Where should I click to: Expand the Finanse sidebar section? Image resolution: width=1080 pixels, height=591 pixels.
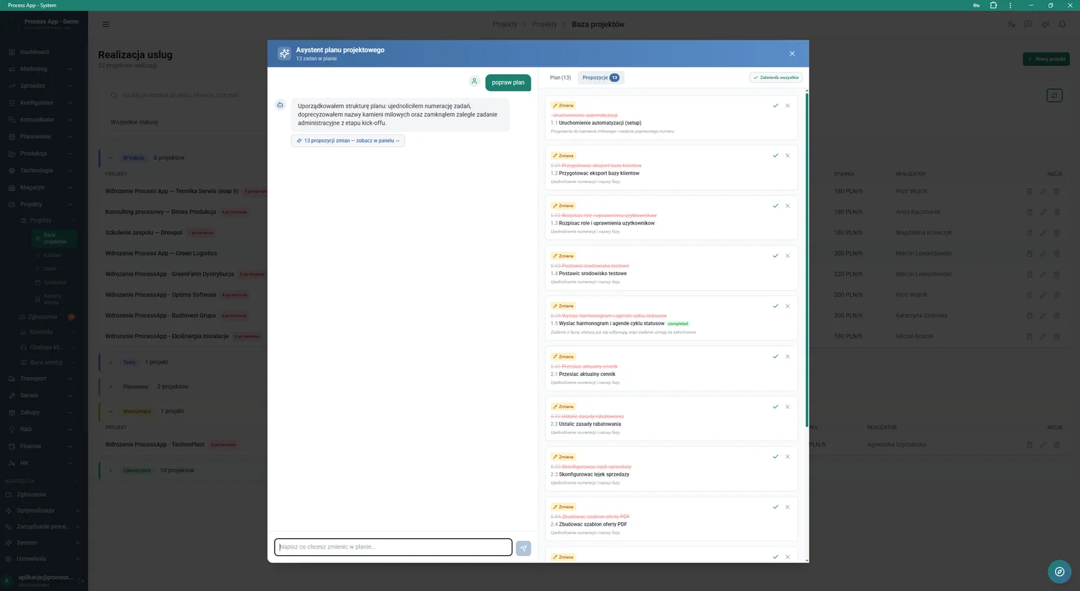(40, 446)
